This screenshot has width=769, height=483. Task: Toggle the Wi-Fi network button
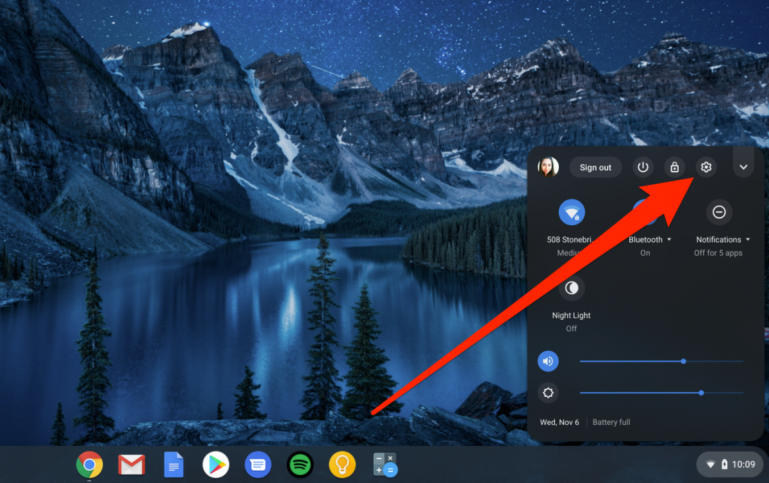(571, 212)
